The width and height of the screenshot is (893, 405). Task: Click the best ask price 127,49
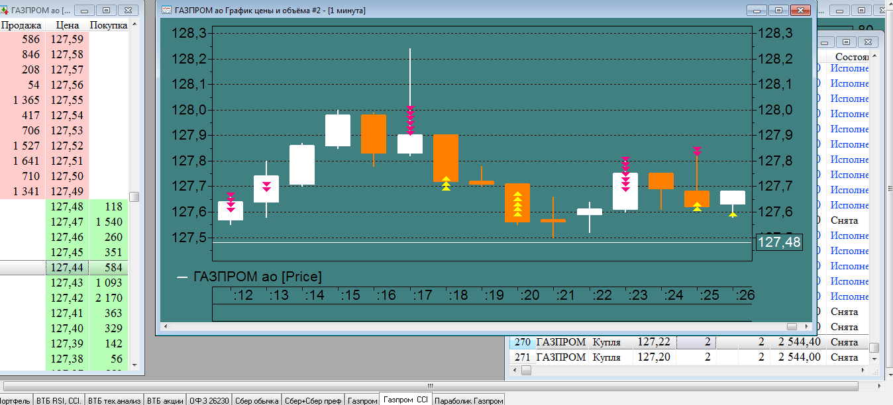pyautogui.click(x=67, y=192)
